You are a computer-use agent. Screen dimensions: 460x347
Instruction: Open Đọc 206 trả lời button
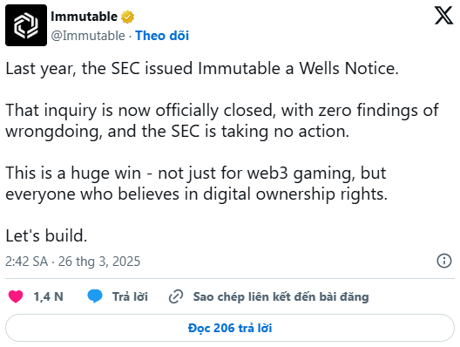coord(230,328)
